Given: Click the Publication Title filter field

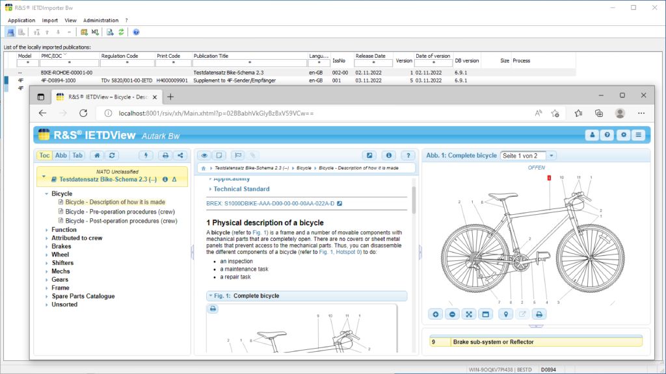Looking at the screenshot, I should pos(249,63).
